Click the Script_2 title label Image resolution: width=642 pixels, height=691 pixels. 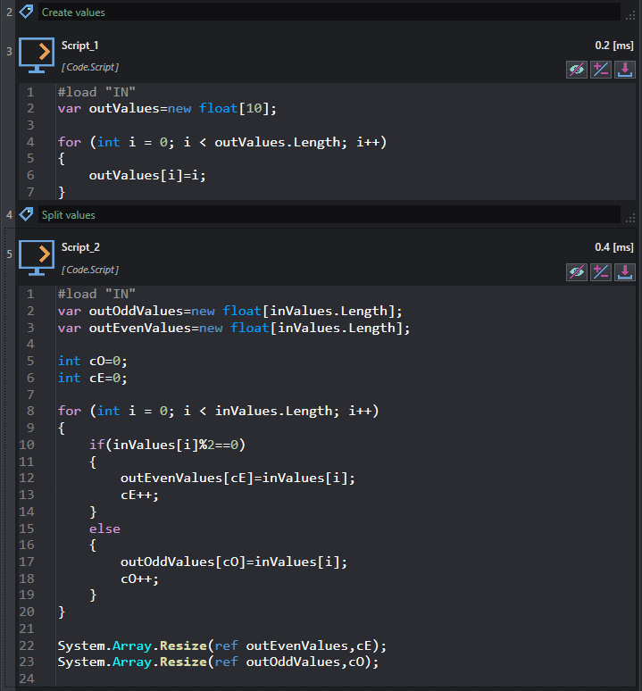pos(80,247)
